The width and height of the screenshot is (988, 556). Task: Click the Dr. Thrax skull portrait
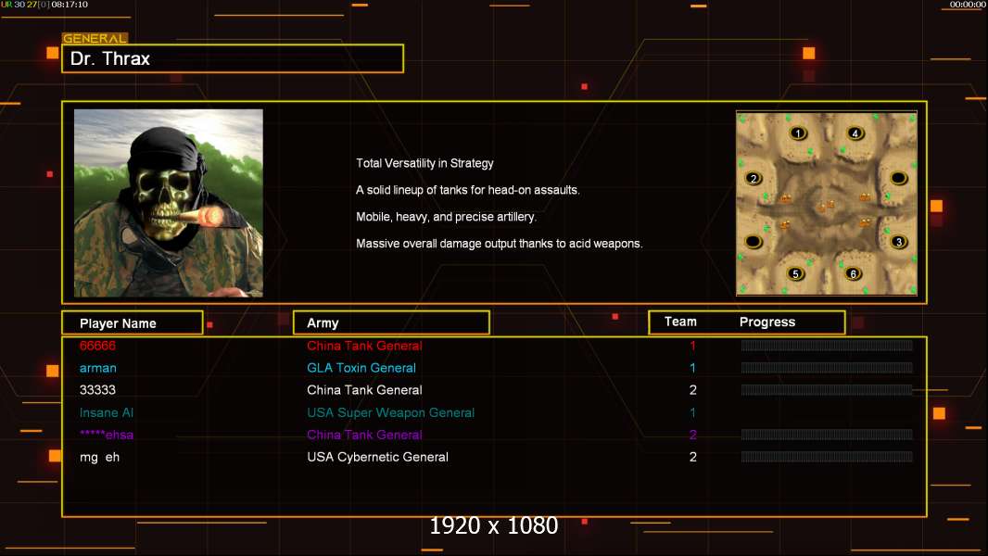pyautogui.click(x=169, y=203)
